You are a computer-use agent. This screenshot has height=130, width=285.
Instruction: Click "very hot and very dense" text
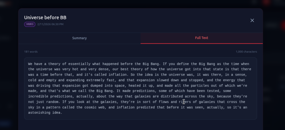pos(84,69)
